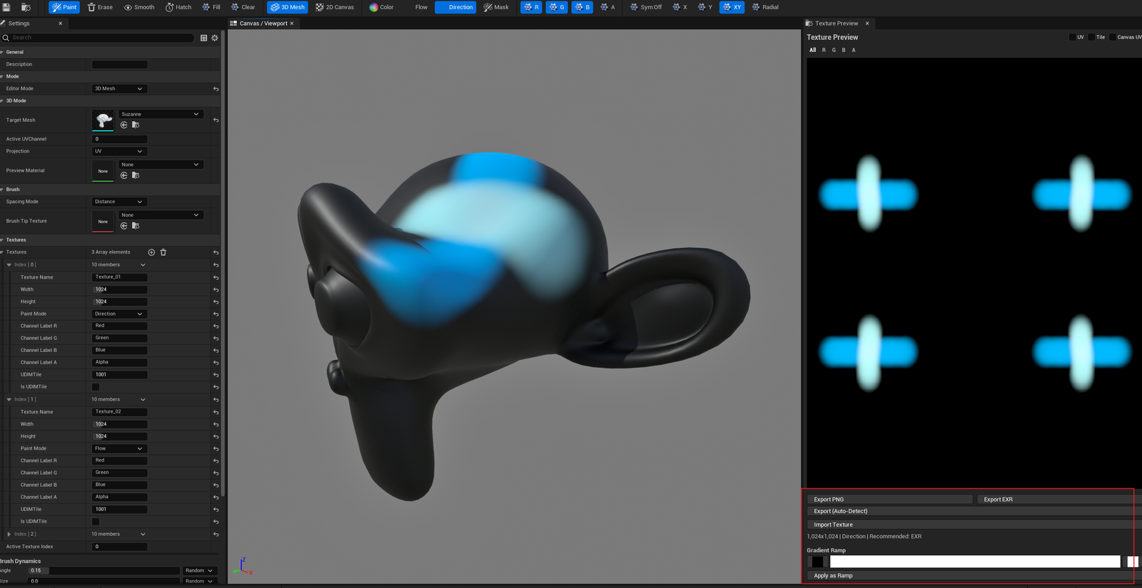Viewport: 1142px width, 588px height.
Task: Enable X axis symmetry
Action: pyautogui.click(x=680, y=7)
